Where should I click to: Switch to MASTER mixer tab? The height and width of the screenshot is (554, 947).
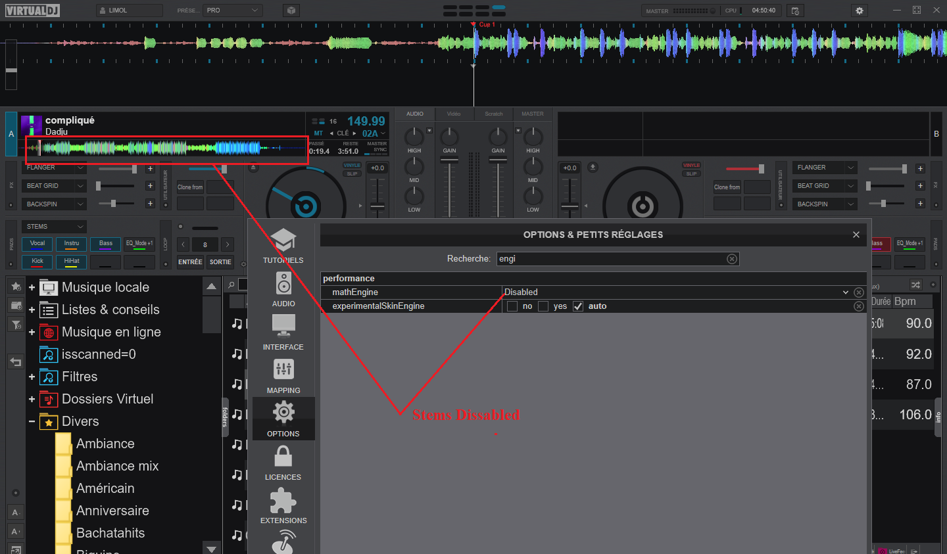click(533, 114)
